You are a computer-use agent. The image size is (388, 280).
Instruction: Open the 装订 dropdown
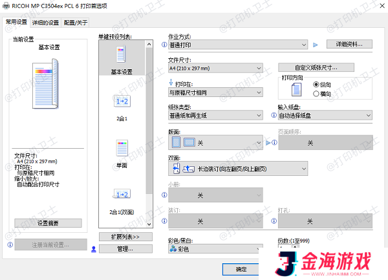pos(215,221)
